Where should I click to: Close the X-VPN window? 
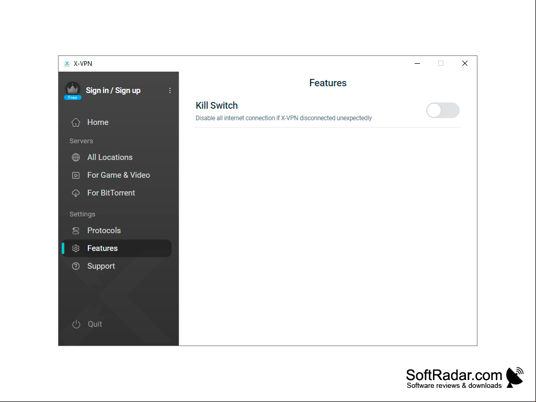[465, 64]
